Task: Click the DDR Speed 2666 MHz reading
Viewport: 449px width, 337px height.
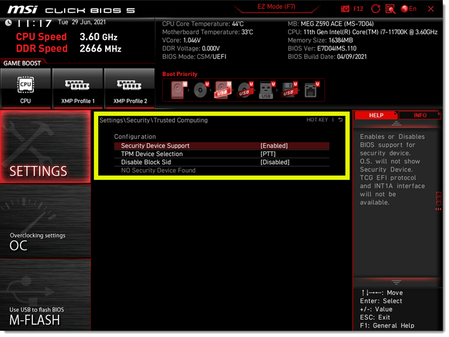Action: coord(69,49)
